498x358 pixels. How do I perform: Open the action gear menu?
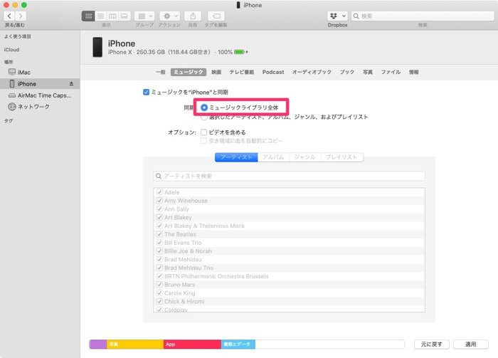(x=169, y=16)
